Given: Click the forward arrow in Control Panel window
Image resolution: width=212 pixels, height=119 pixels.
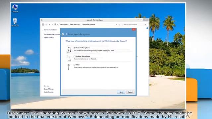Looking at the screenshot, I should click(46, 24).
